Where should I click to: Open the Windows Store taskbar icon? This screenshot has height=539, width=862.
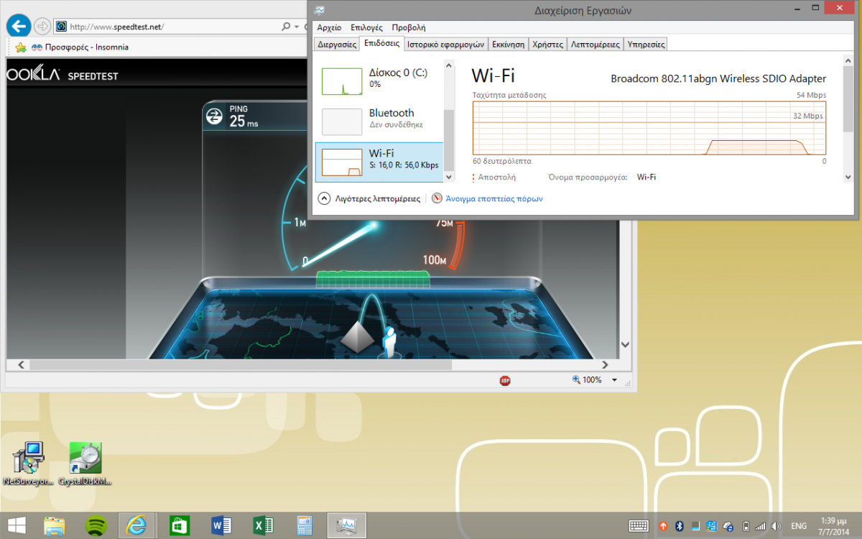179,525
